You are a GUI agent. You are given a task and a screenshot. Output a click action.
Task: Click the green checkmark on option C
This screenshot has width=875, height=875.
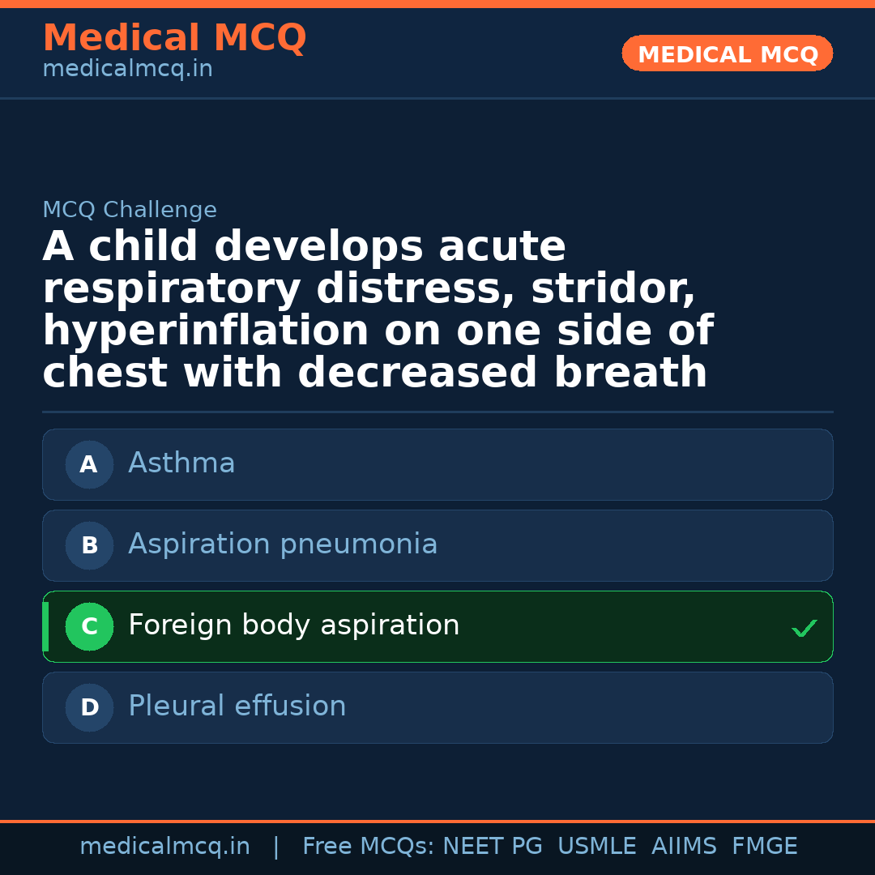click(804, 628)
